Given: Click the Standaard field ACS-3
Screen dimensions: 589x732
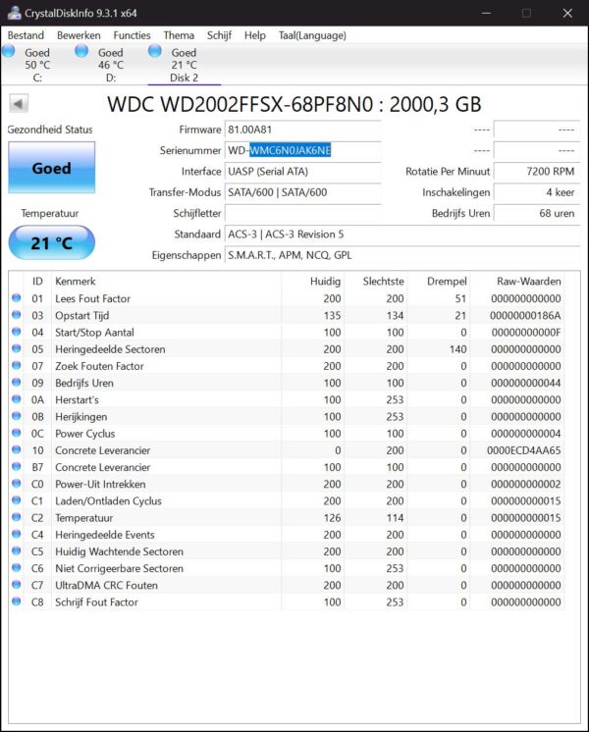Looking at the screenshot, I should (402, 235).
